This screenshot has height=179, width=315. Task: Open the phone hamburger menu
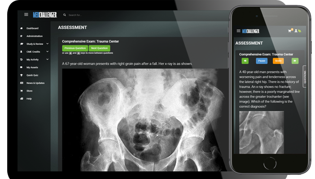[238, 31]
